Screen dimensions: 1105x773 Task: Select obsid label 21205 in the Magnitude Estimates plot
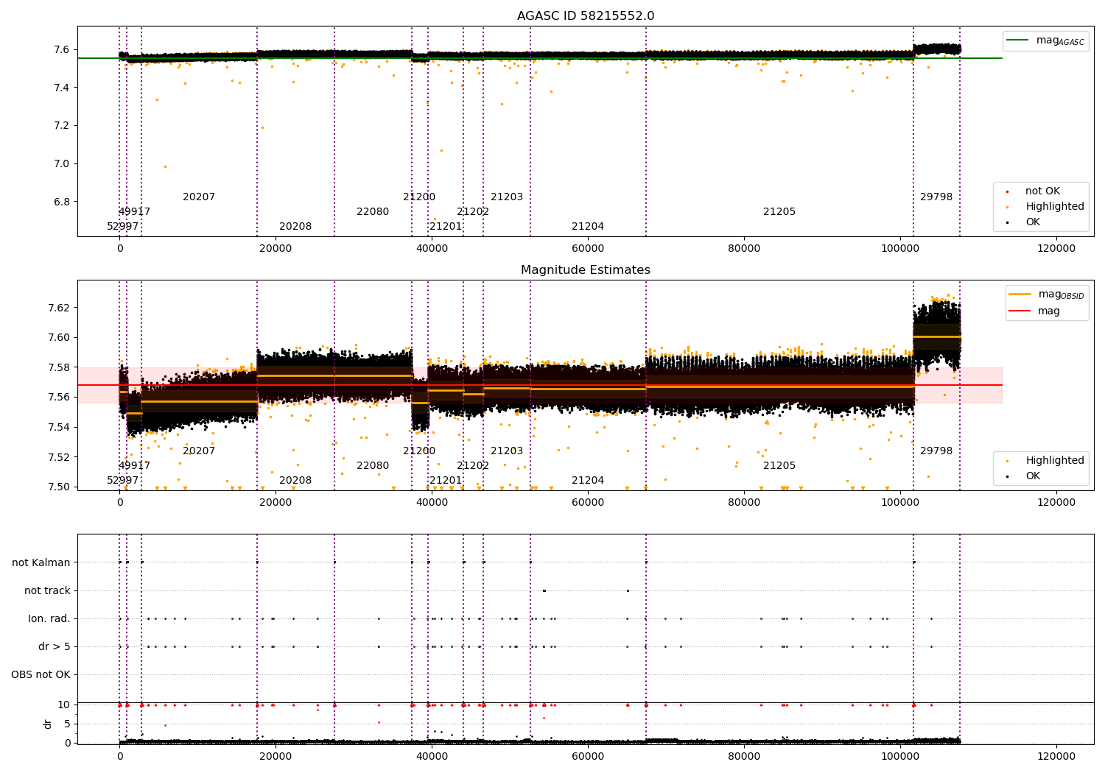[x=779, y=466]
